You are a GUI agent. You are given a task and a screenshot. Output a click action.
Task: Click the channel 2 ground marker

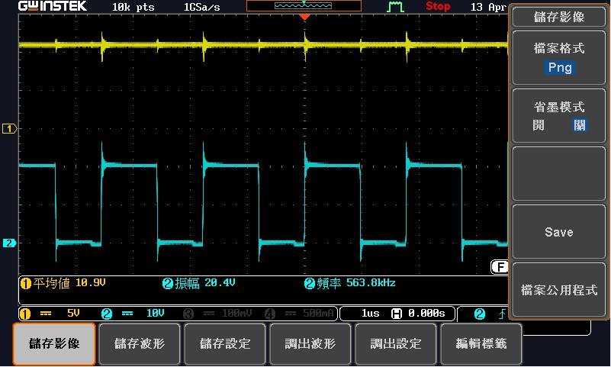pyautogui.click(x=9, y=243)
